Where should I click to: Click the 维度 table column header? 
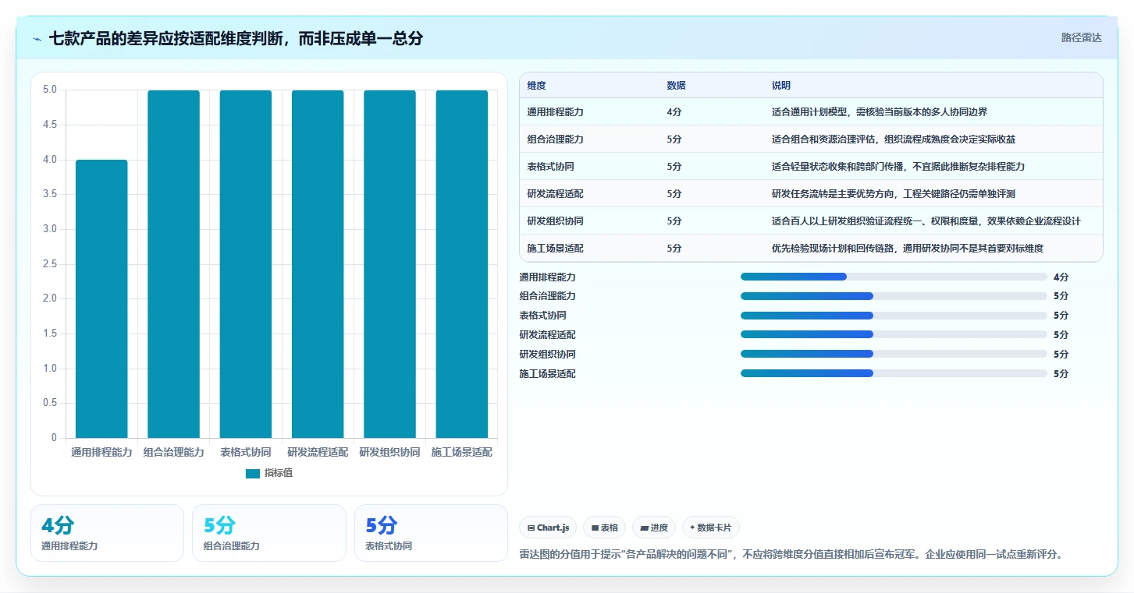coord(536,86)
